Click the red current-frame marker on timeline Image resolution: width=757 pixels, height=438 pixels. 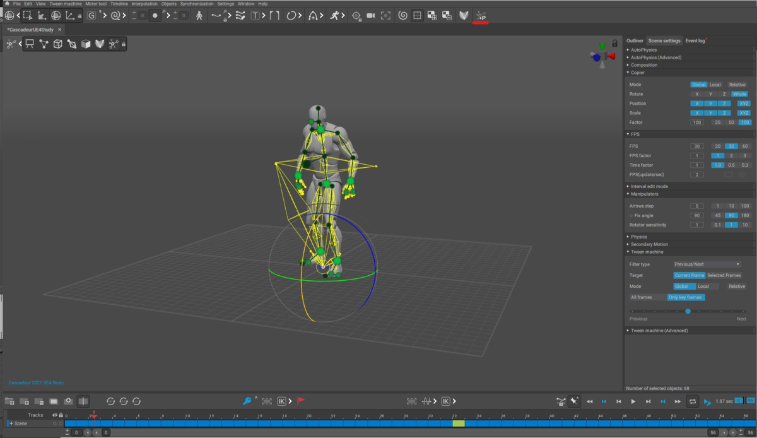coord(93,416)
